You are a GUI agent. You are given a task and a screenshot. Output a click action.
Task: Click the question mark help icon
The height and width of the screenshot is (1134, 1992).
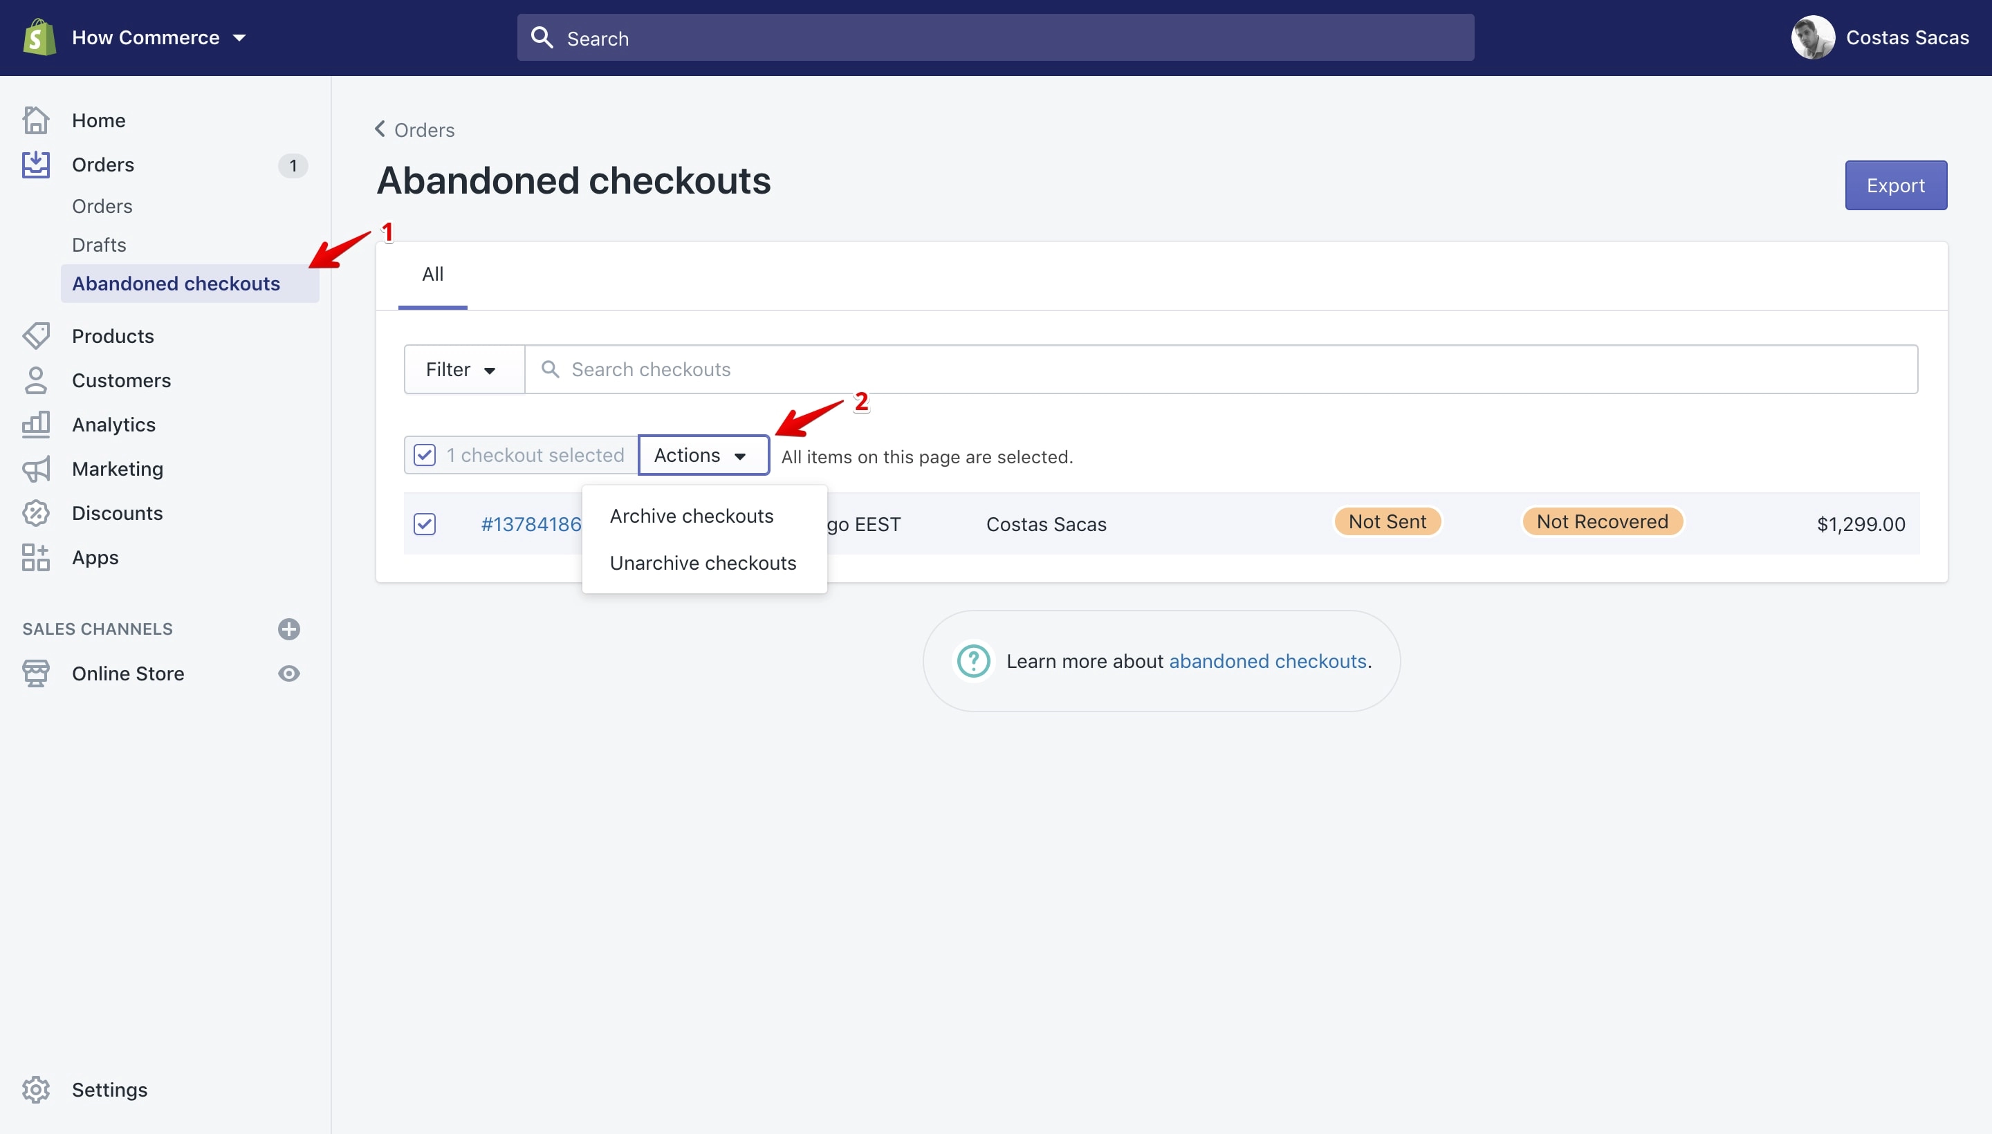[973, 661]
